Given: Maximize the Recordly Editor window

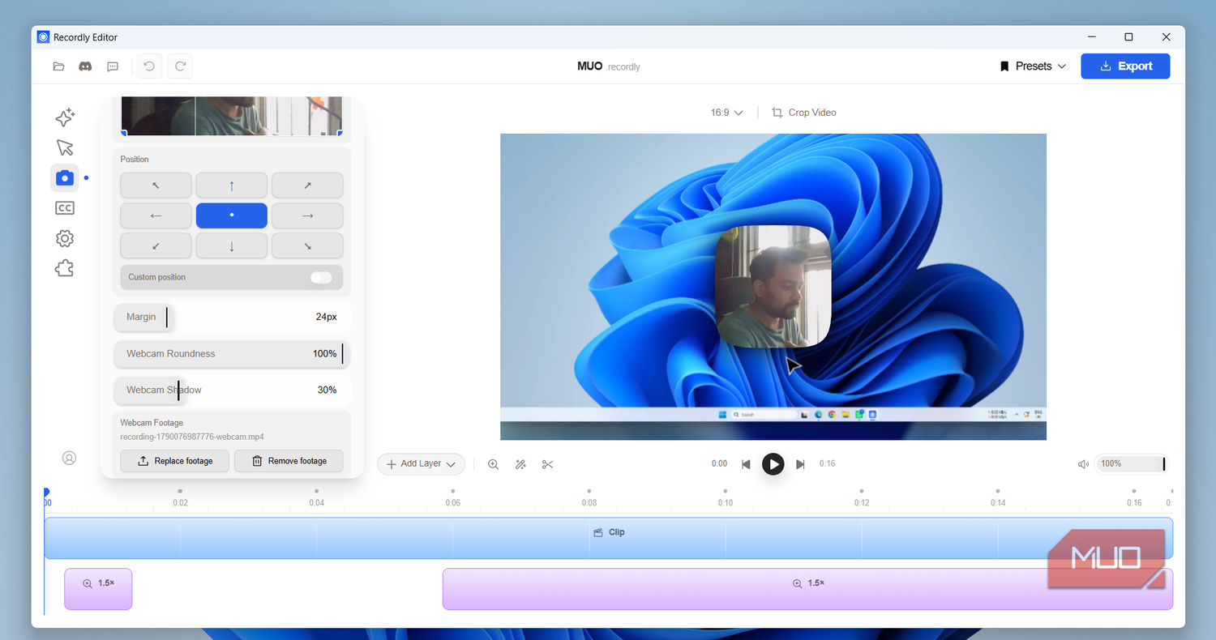Looking at the screenshot, I should [x=1128, y=37].
